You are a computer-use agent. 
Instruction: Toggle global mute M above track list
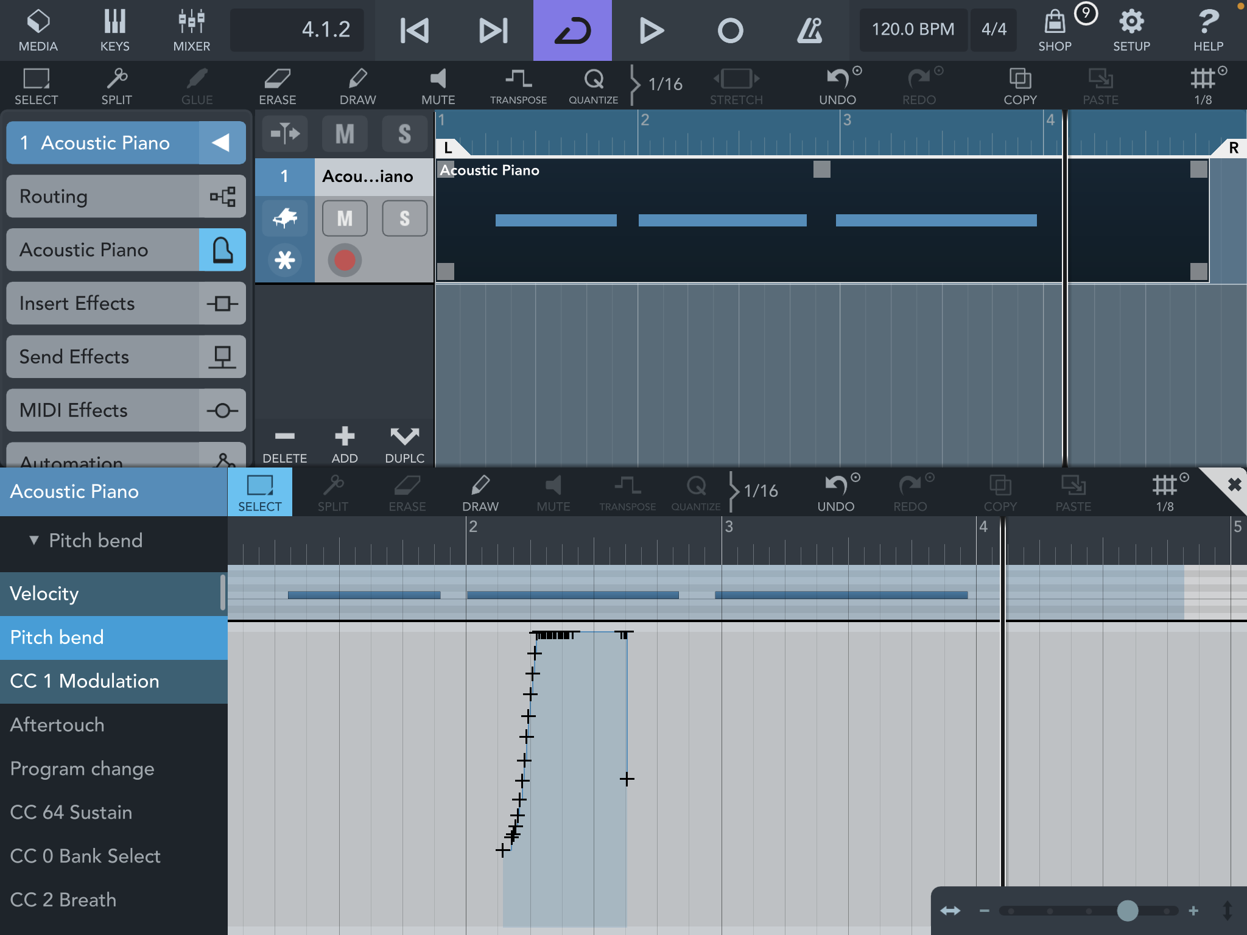[345, 134]
